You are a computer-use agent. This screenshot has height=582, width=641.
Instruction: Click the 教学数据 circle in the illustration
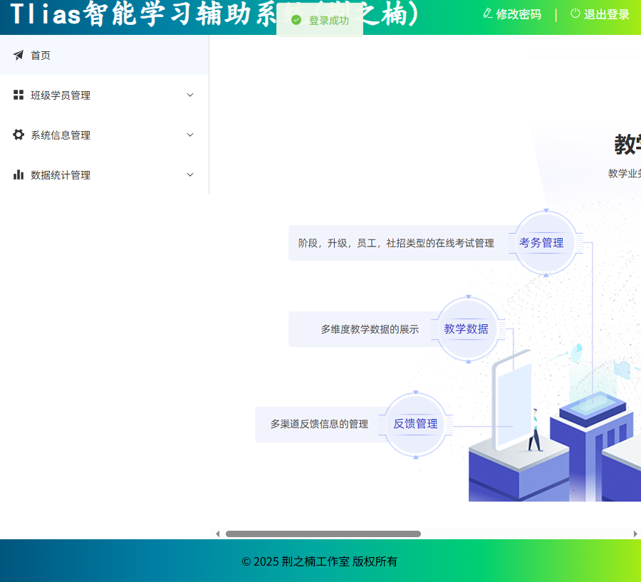pyautogui.click(x=467, y=329)
